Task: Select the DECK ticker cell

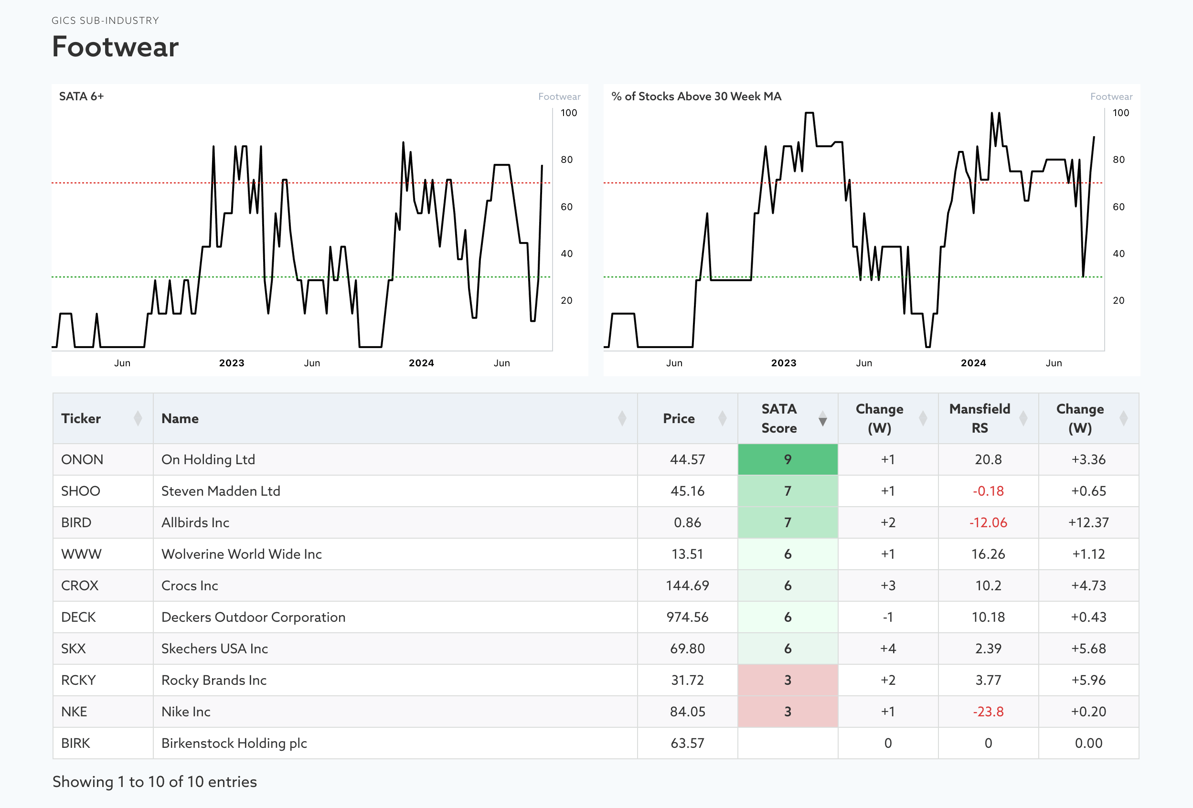Action: (x=103, y=617)
